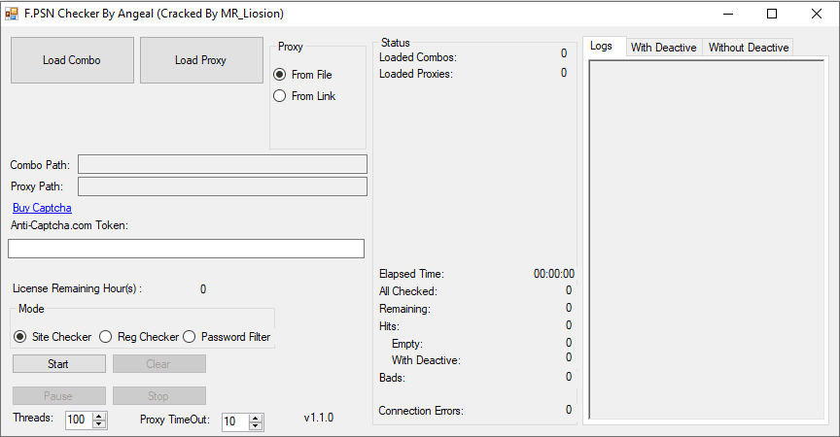The image size is (840, 437).
Task: Focus the Anti-Captcha.com Token input box
Action: click(x=186, y=249)
